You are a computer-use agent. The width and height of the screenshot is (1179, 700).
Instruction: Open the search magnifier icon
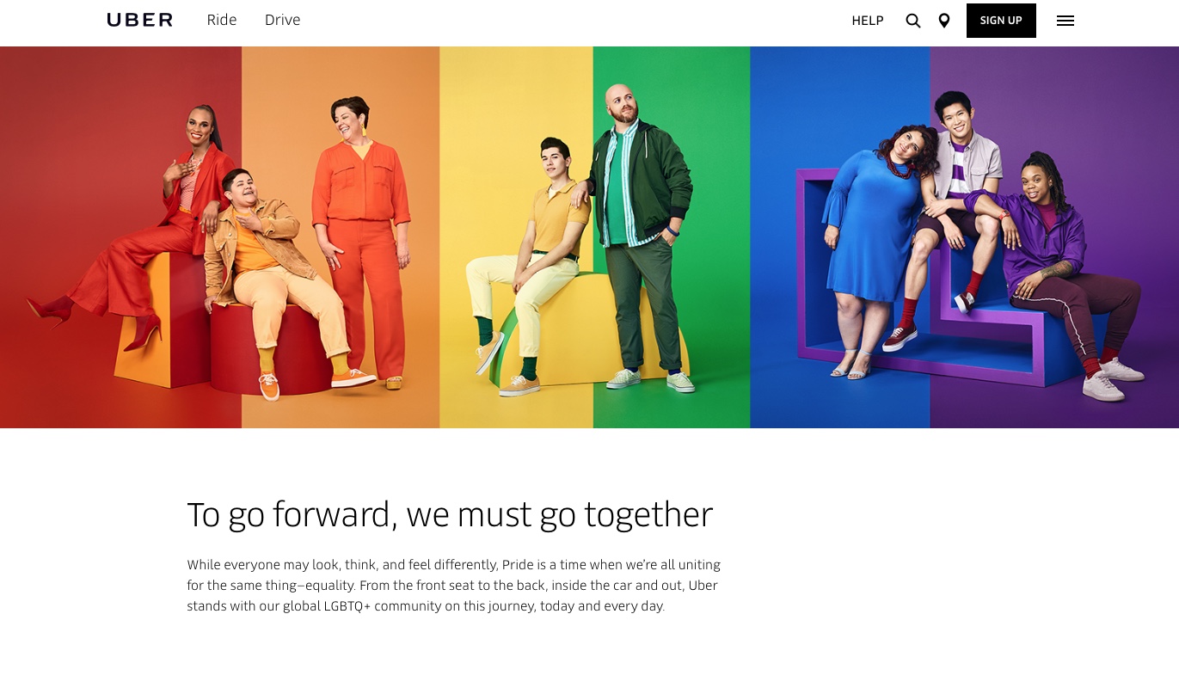(913, 21)
